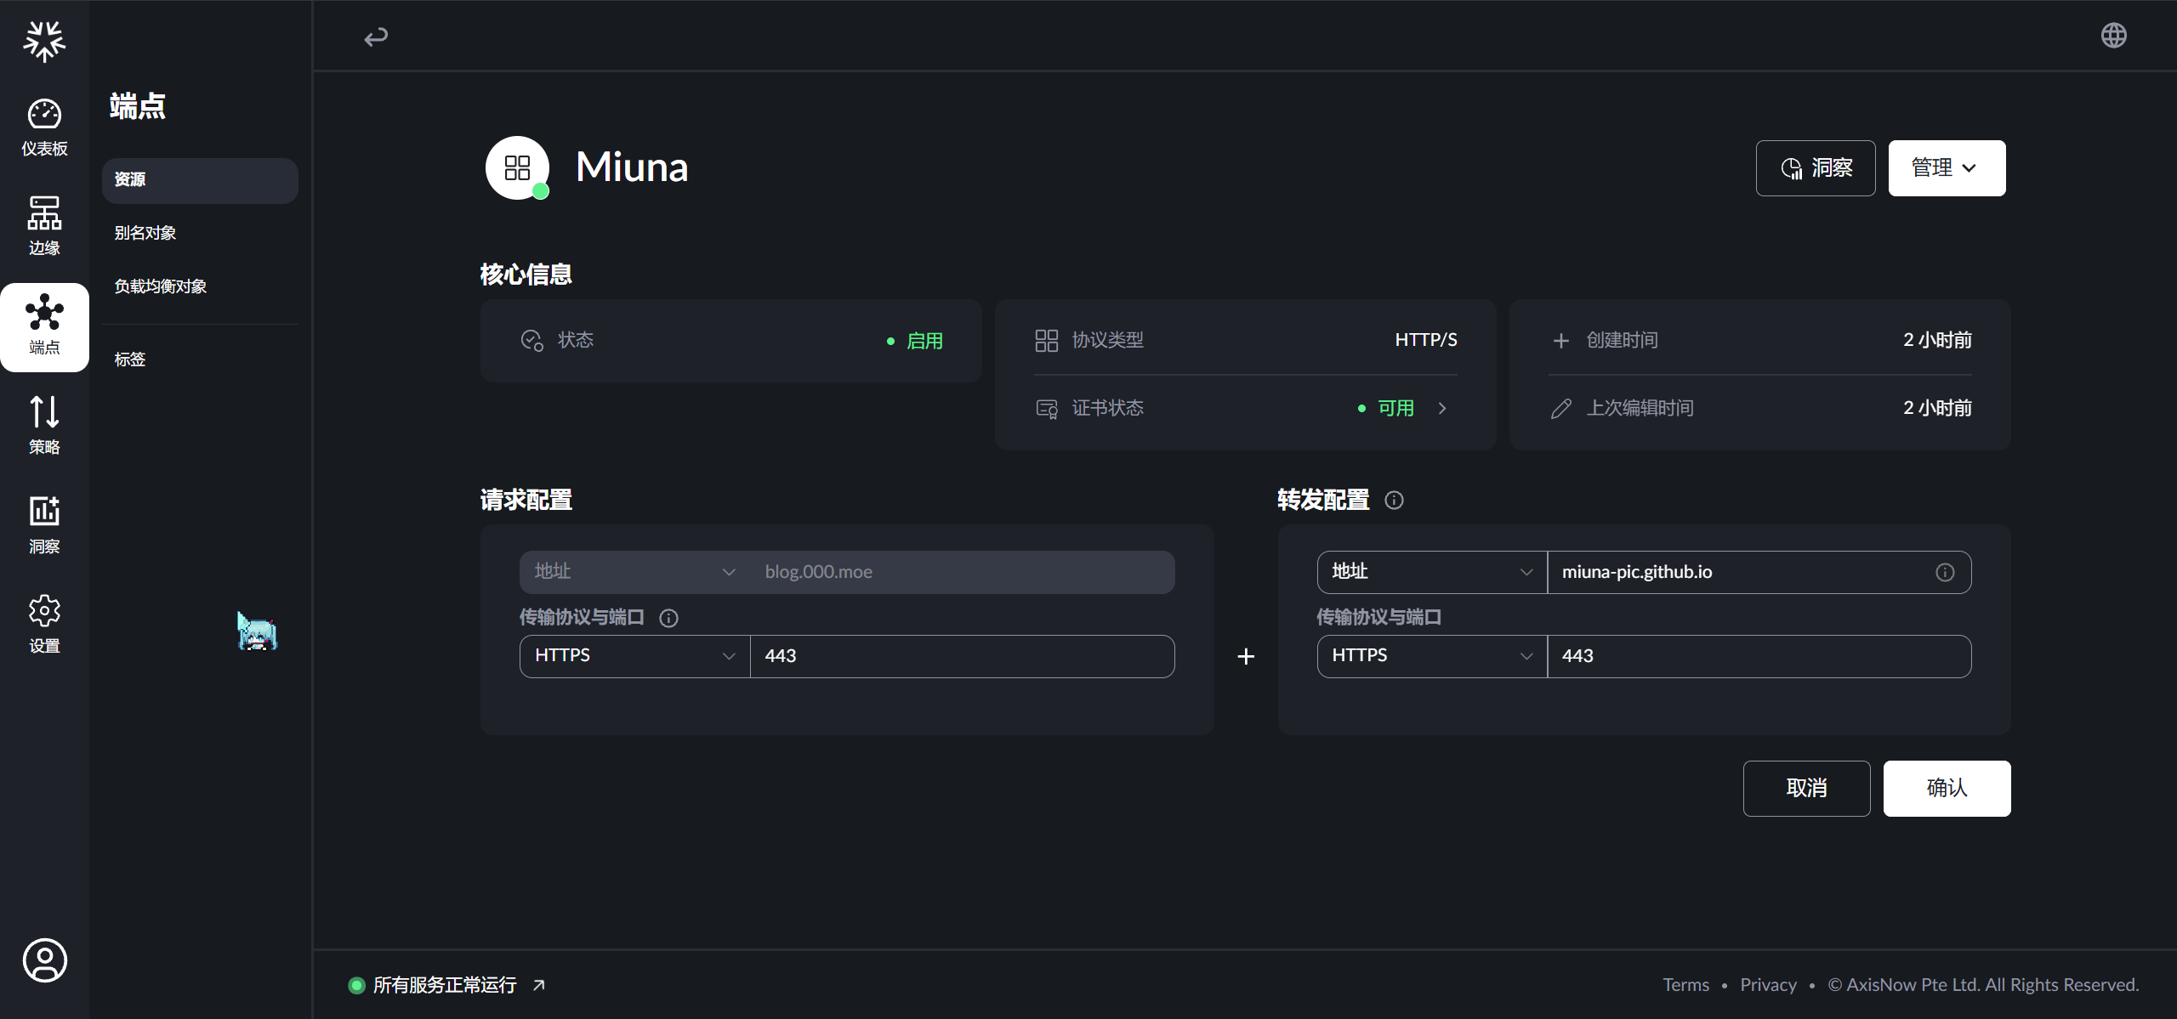Select 别名对象 in the side menu
Screen dimensions: 2177x1019
point(145,233)
